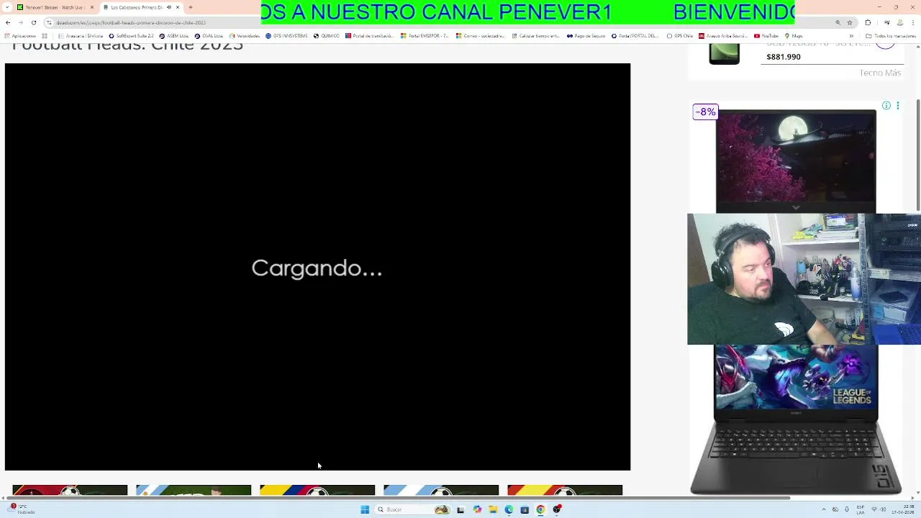This screenshot has width=921, height=518.
Task: Show hidden system tray icons
Action: coord(824,509)
